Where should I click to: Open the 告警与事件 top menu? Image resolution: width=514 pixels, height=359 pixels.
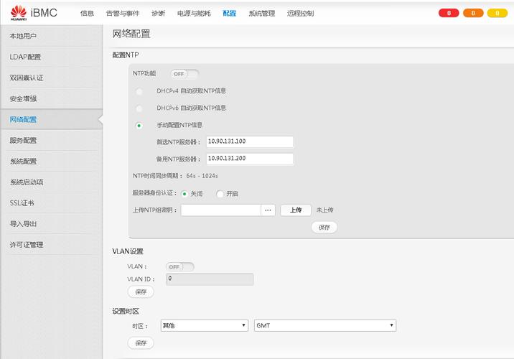click(123, 13)
